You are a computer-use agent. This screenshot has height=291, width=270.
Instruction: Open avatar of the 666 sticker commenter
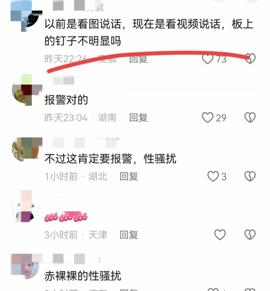(26, 206)
